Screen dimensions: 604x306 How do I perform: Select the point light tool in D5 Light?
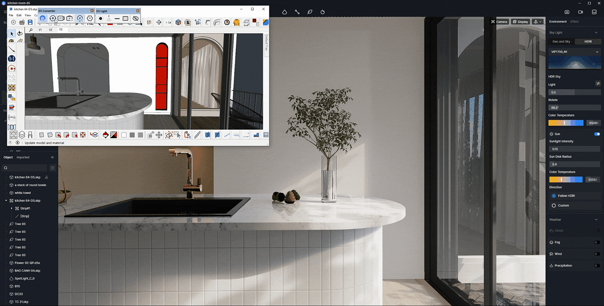coord(101,18)
